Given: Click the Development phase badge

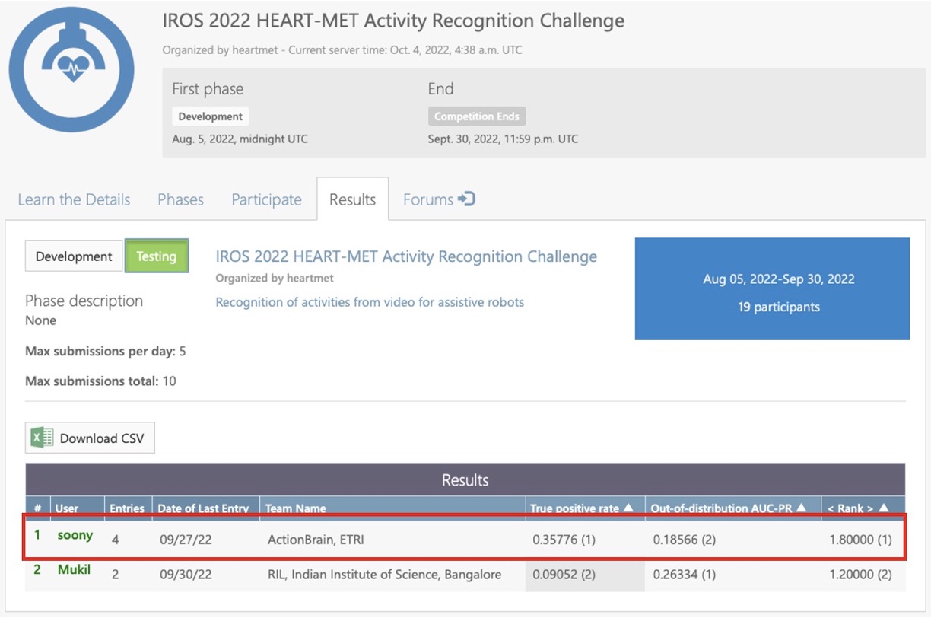Looking at the screenshot, I should [x=211, y=116].
